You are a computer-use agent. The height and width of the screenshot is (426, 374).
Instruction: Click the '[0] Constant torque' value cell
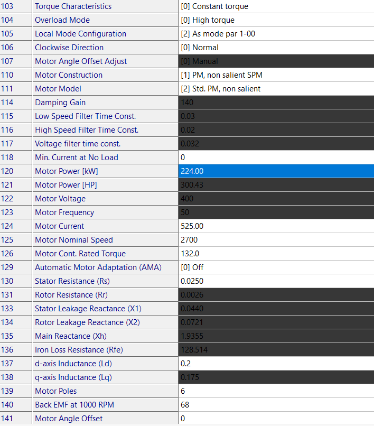[x=276, y=6]
